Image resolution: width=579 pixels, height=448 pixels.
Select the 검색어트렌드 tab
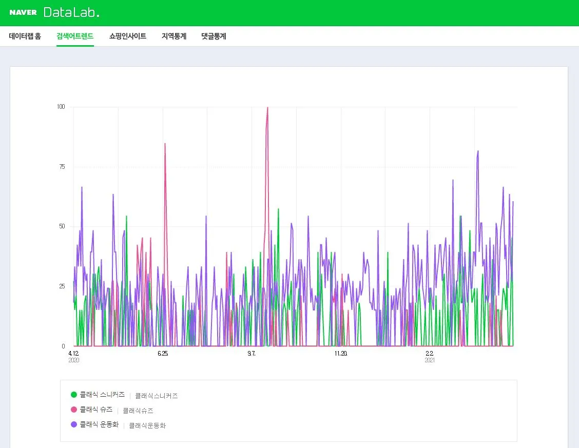tap(75, 36)
